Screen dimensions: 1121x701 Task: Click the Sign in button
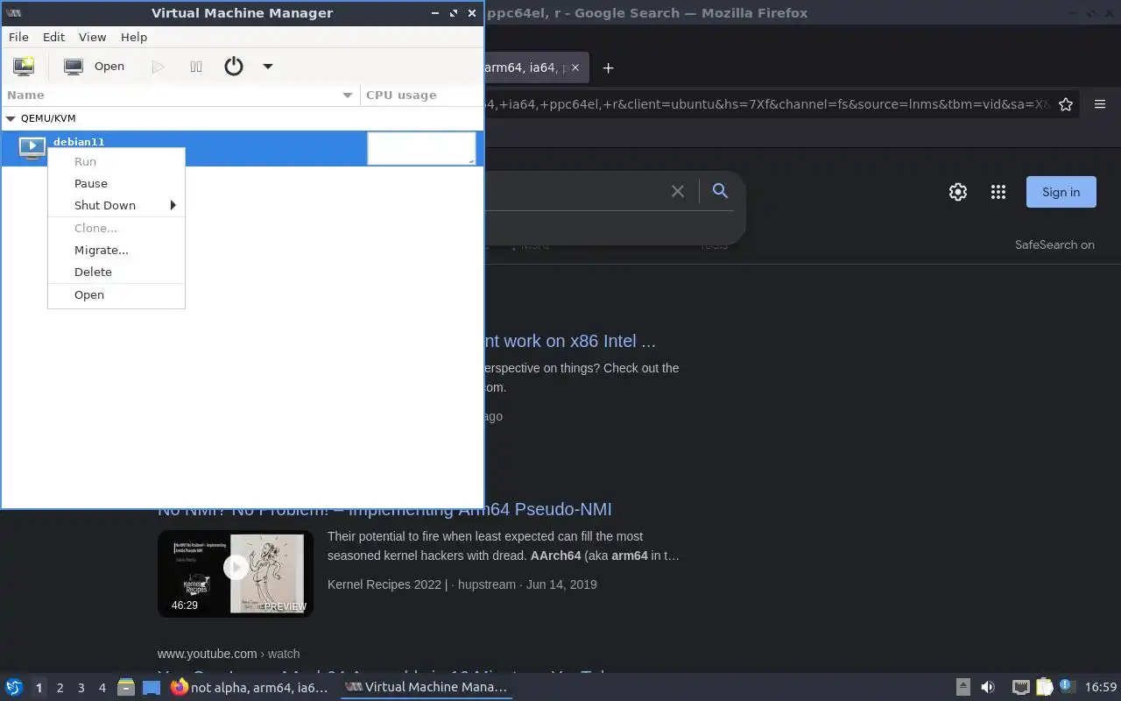(x=1061, y=192)
